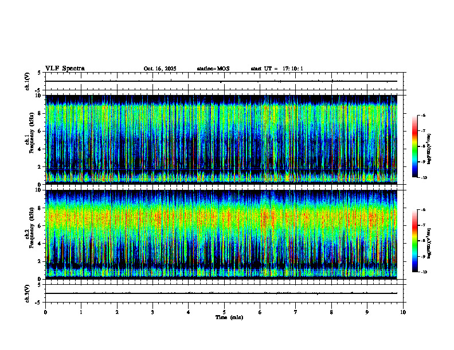Click the 'ch.1(V)' axis label
This screenshot has height=350, width=454.
click(x=28, y=81)
